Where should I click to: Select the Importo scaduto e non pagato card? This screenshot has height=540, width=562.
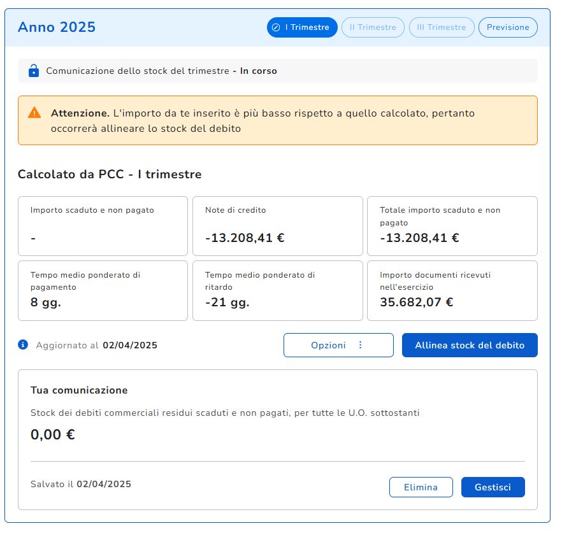click(103, 226)
